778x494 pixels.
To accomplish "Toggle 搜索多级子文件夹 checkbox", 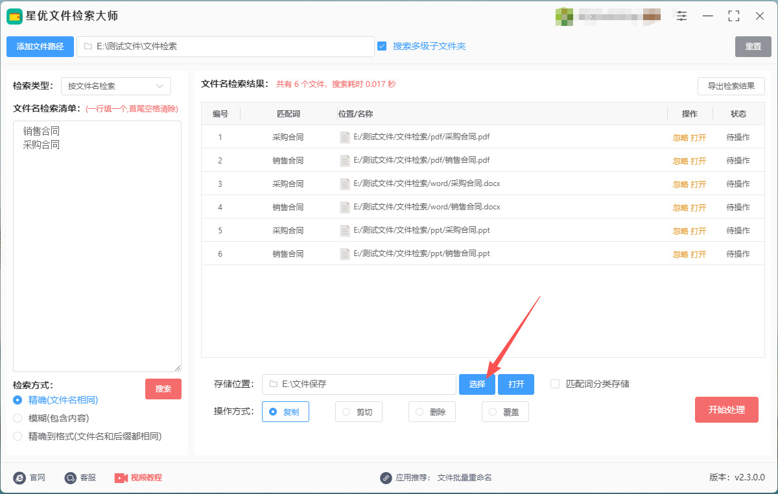I will point(382,46).
